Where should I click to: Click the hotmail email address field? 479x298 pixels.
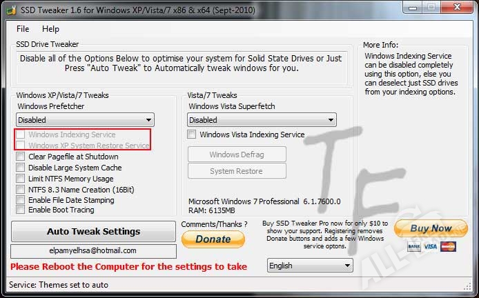93,250
